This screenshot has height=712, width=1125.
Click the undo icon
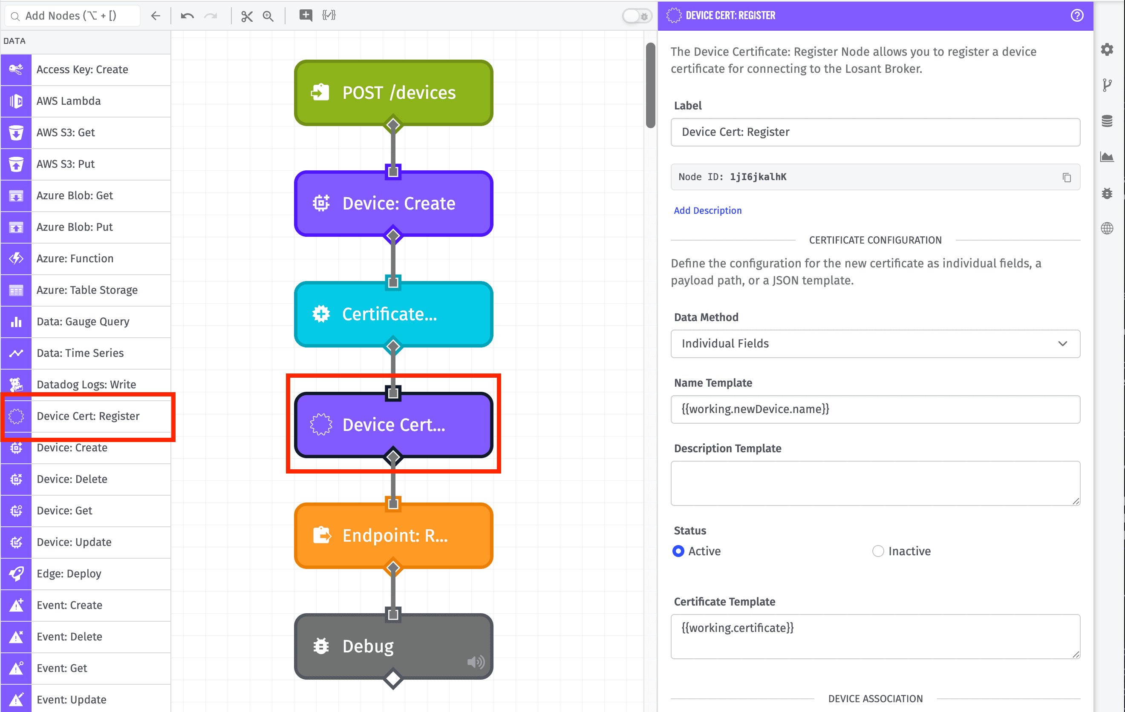[187, 16]
